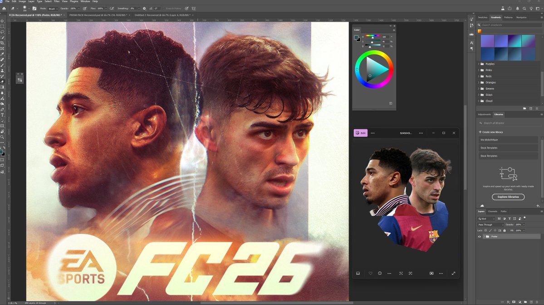The image size is (544, 305).
Task: Select the Zoom tool
Action: click(2, 137)
